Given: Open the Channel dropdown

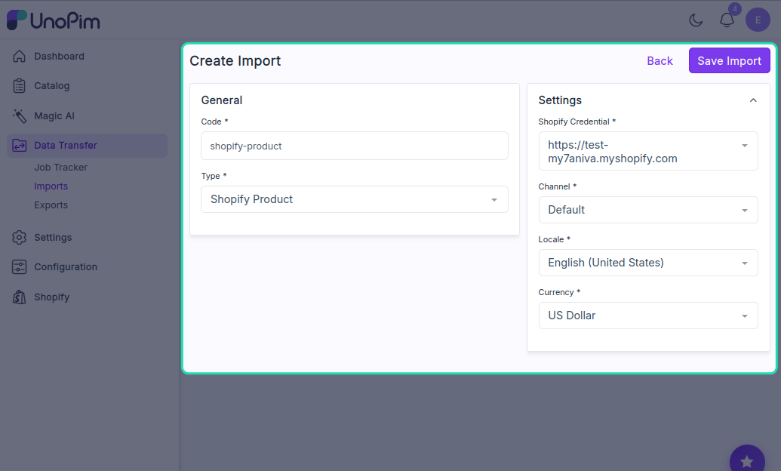Looking at the screenshot, I should (x=648, y=210).
